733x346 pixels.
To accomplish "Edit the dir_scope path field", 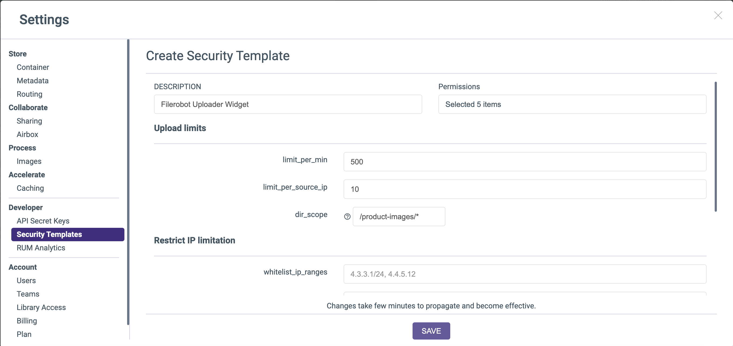I will [399, 217].
